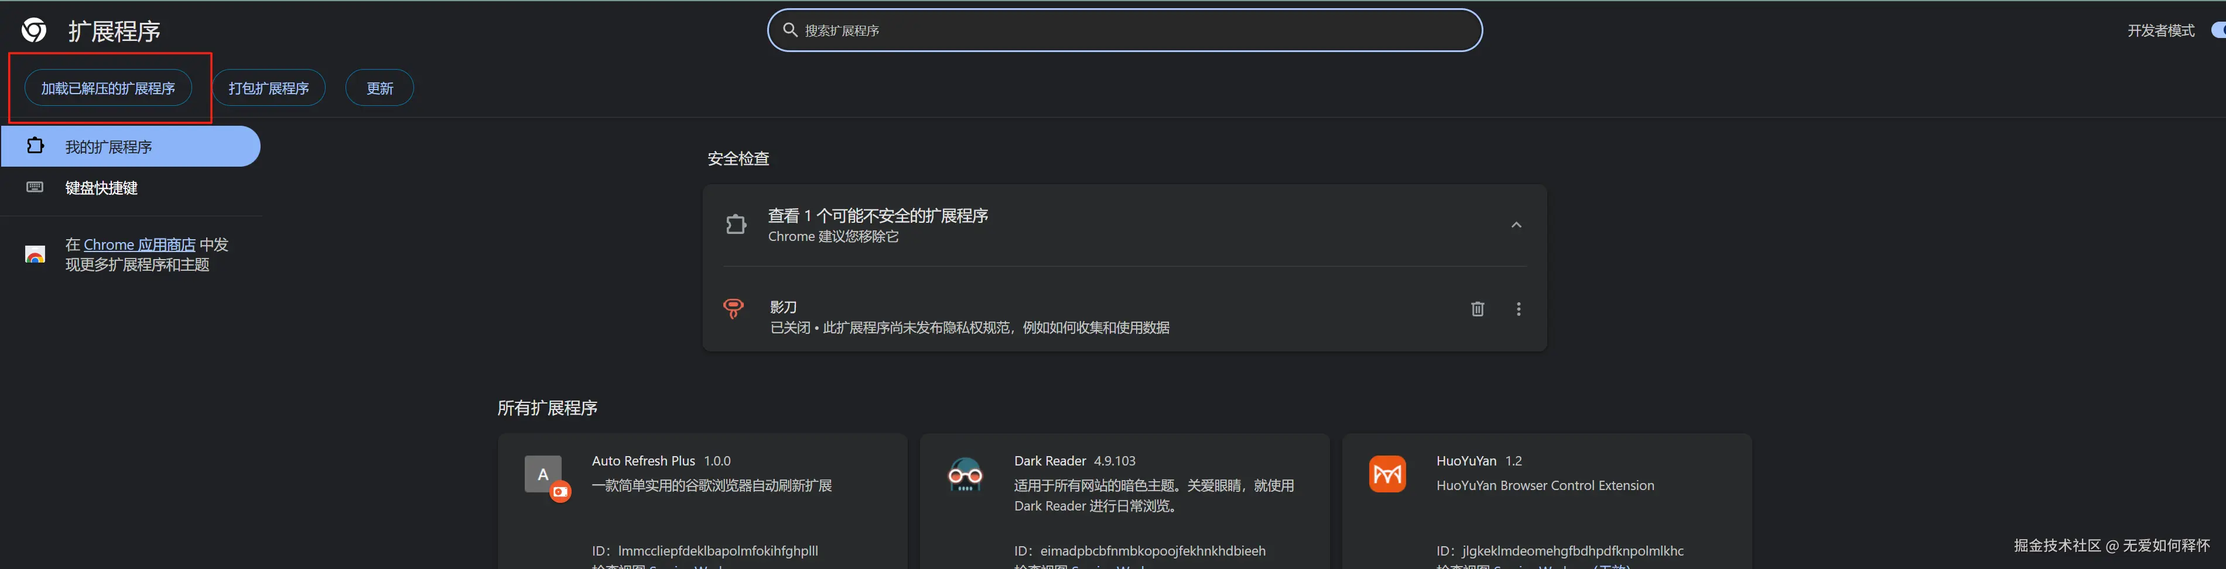Screen dimensions: 2226x569
Task: Click the HuoYuYan ID text
Action: tap(1560, 551)
